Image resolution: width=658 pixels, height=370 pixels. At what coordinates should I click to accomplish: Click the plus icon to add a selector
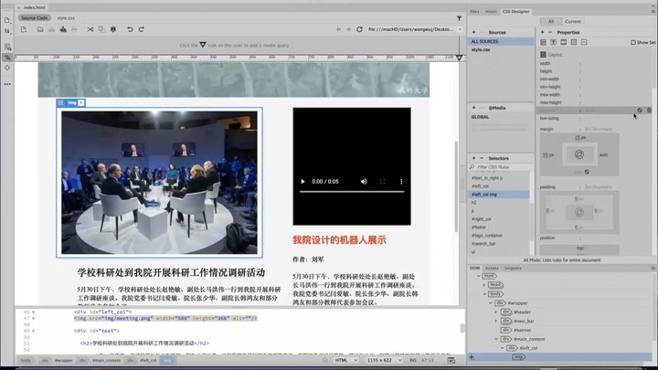(472, 158)
